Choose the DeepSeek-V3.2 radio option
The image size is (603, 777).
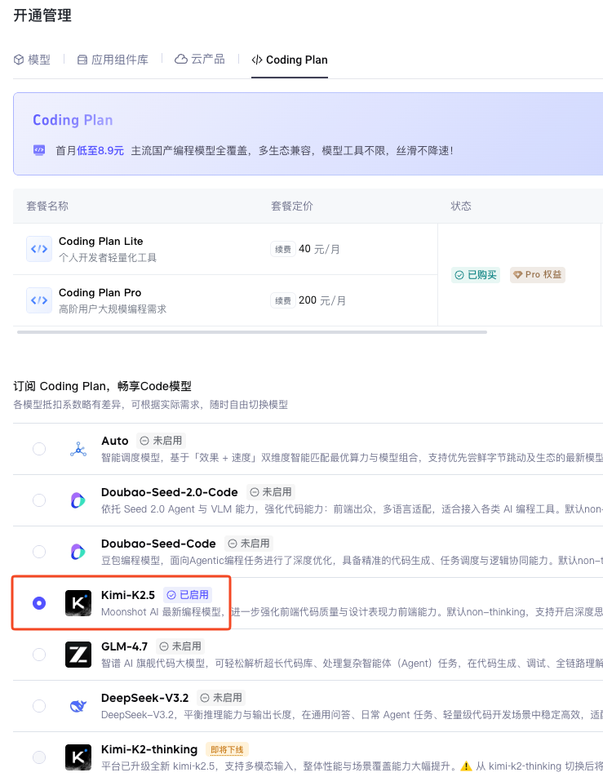(39, 706)
